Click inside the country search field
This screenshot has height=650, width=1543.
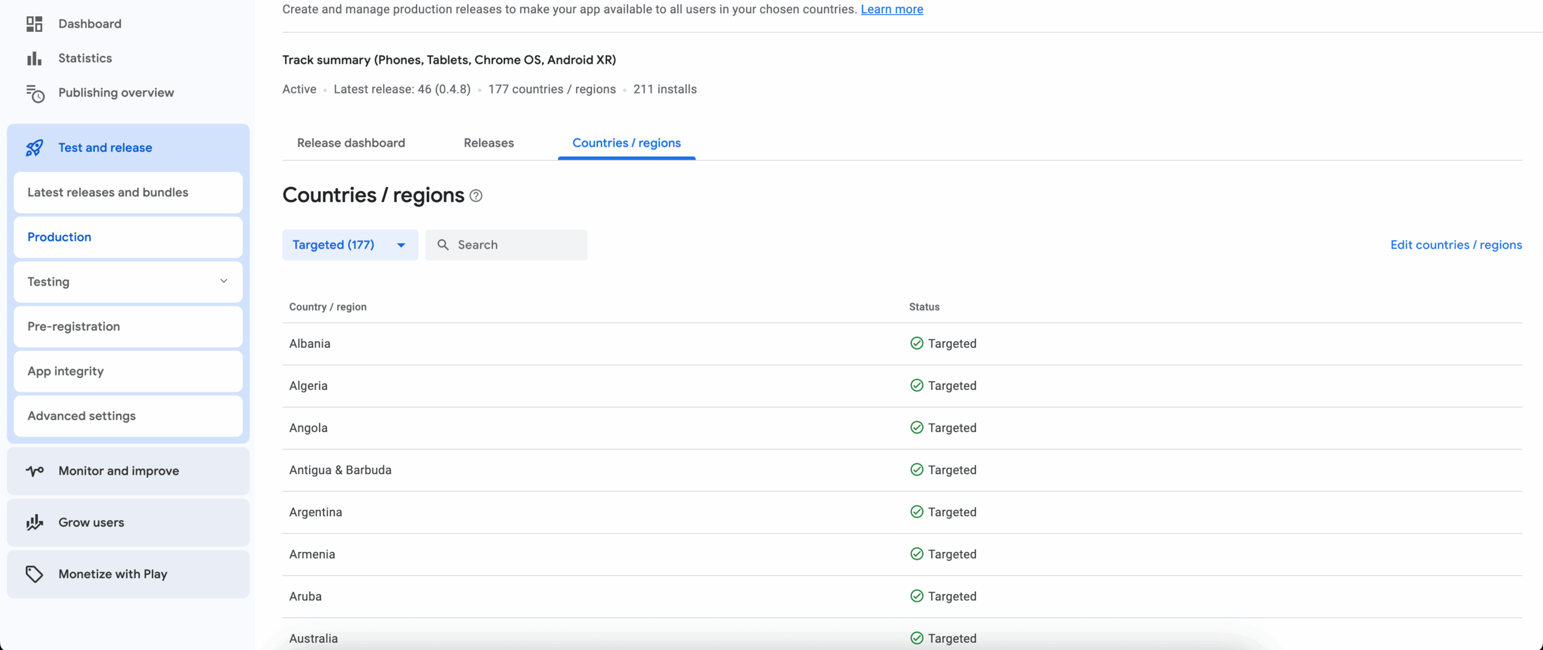tap(518, 244)
